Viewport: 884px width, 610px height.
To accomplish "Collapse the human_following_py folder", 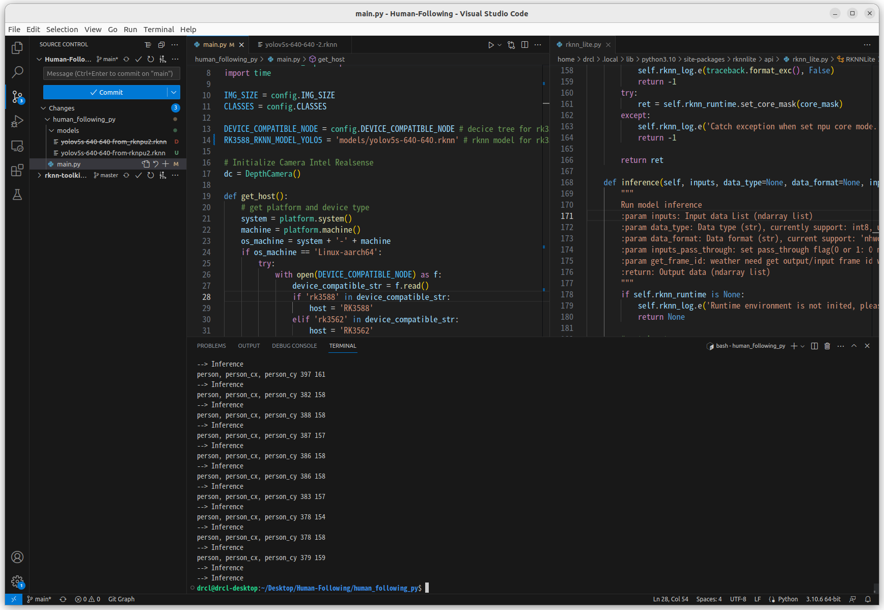I will click(x=47, y=119).
